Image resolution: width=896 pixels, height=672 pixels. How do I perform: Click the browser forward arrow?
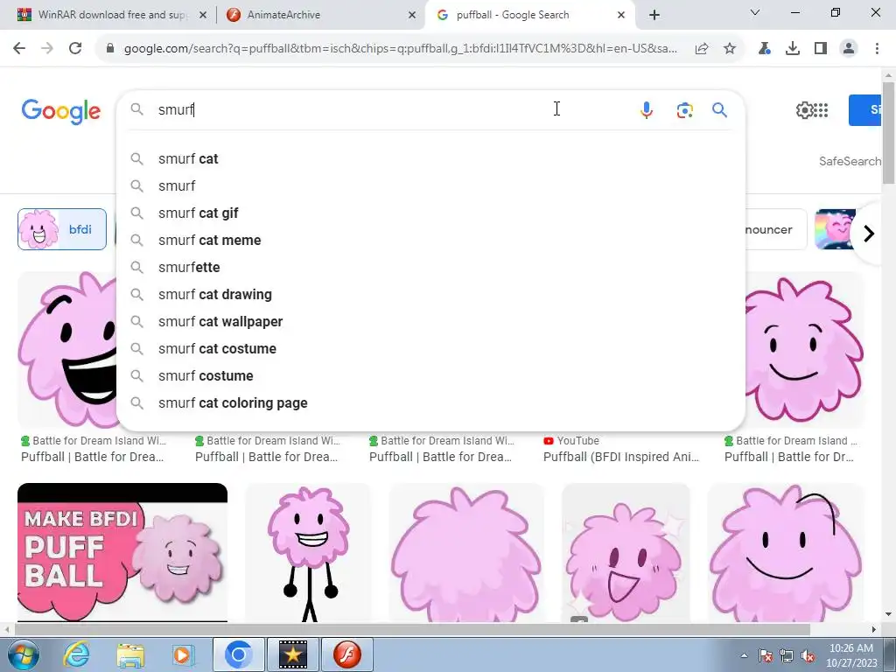pyautogui.click(x=47, y=49)
